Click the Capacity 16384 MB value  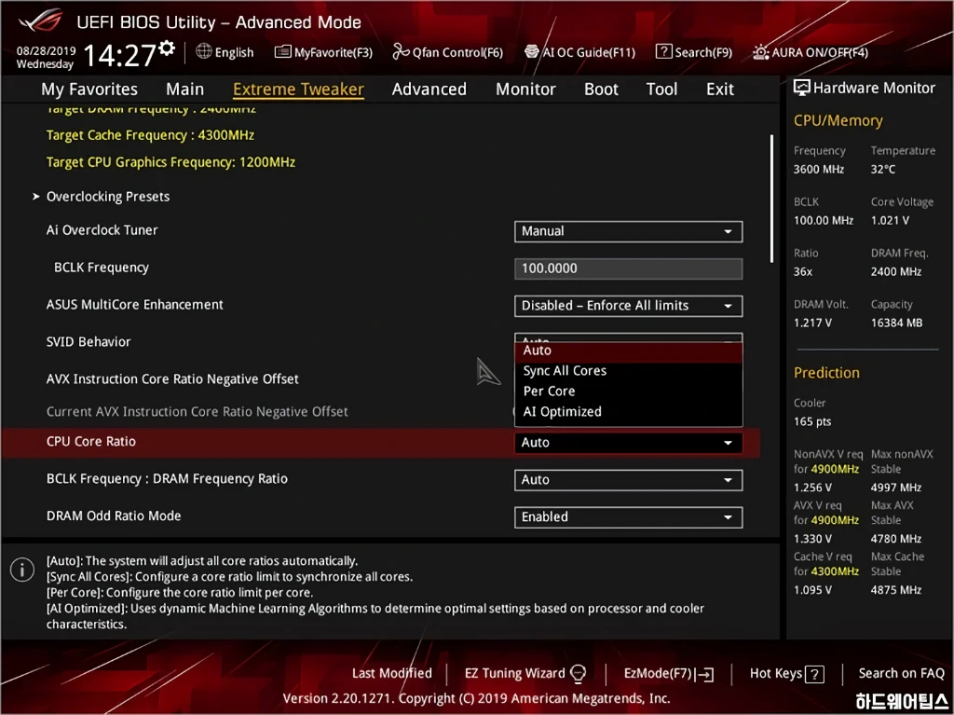896,323
